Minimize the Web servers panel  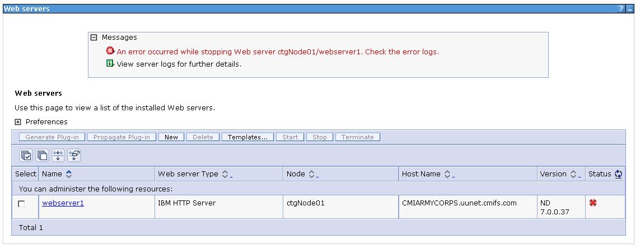click(x=630, y=9)
